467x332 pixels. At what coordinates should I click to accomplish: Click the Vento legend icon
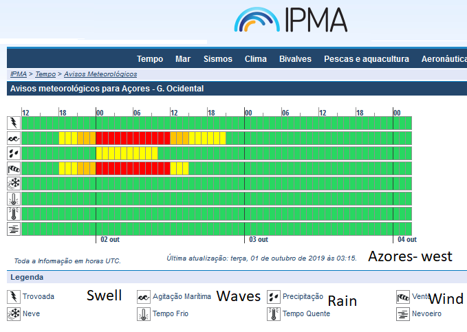[x=403, y=297]
